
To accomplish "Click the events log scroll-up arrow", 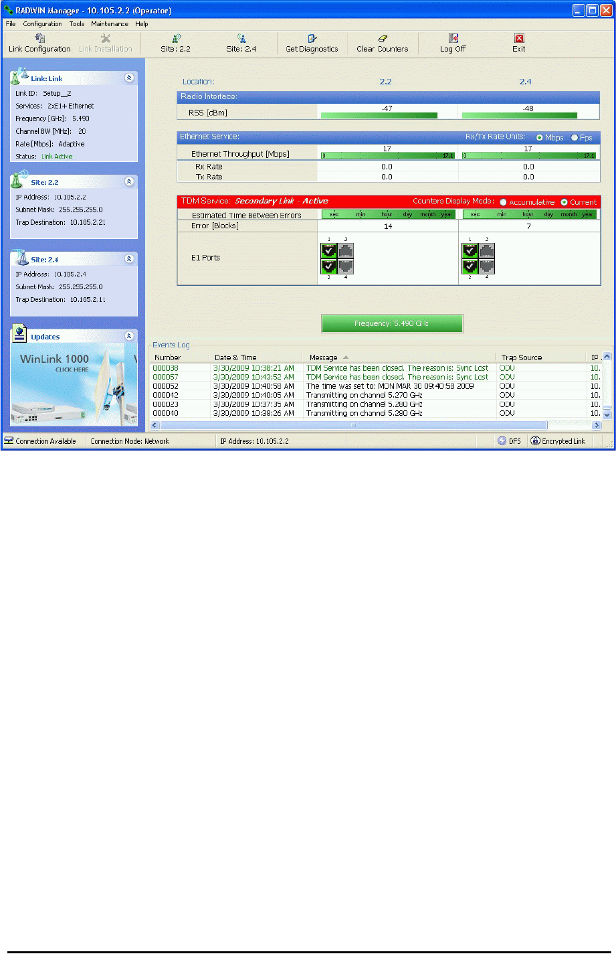I will pyautogui.click(x=607, y=357).
